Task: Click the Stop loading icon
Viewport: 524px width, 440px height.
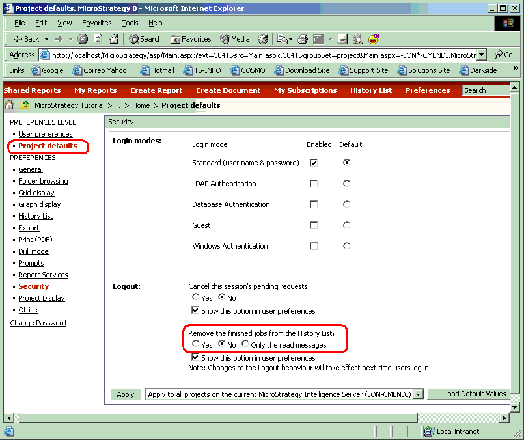Action: coord(83,39)
